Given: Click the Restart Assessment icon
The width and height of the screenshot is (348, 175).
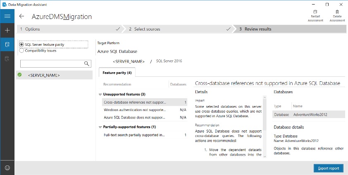Looking at the screenshot, I should click(x=315, y=12).
